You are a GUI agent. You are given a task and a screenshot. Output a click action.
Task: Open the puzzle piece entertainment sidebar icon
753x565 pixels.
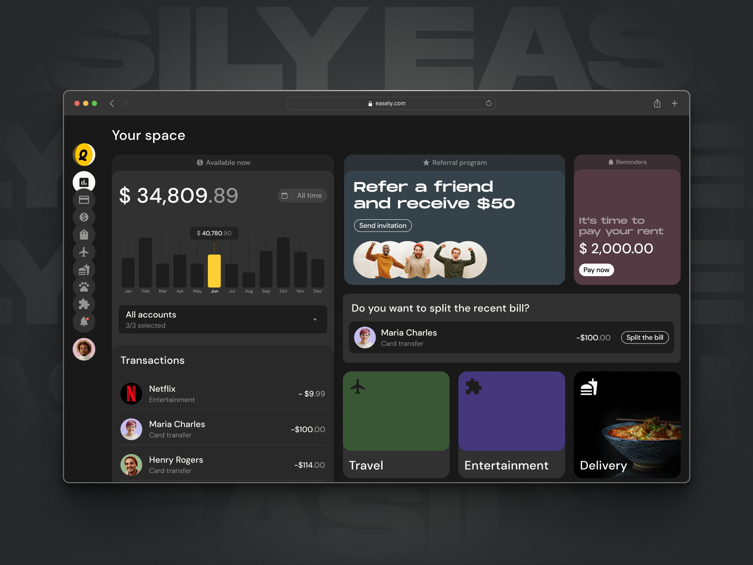click(84, 304)
